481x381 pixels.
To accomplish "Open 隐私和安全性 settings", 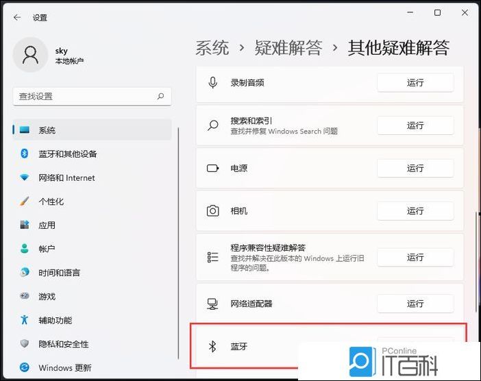I will 92,344.
